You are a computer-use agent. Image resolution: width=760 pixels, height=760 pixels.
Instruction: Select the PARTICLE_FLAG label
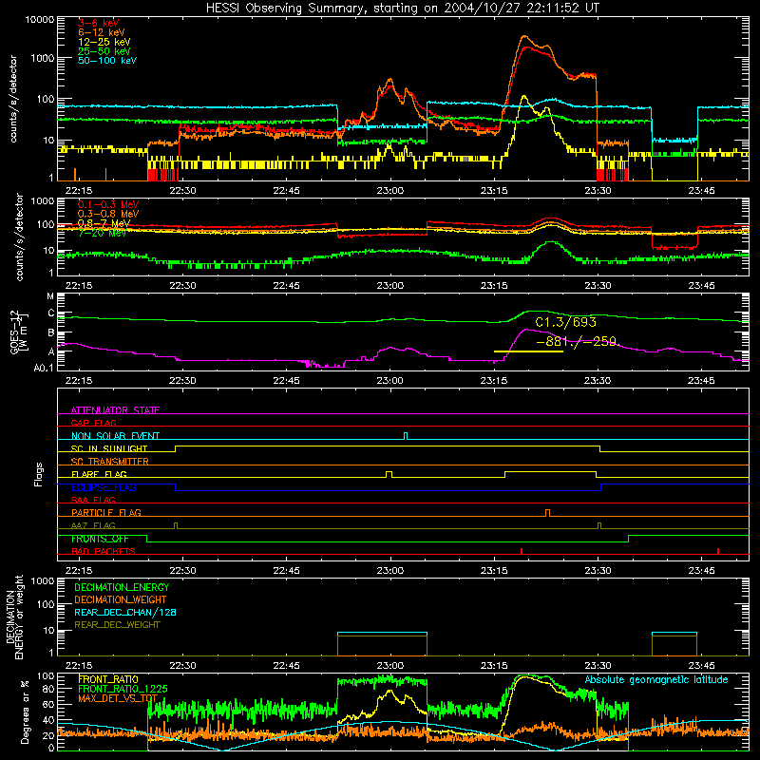106,512
